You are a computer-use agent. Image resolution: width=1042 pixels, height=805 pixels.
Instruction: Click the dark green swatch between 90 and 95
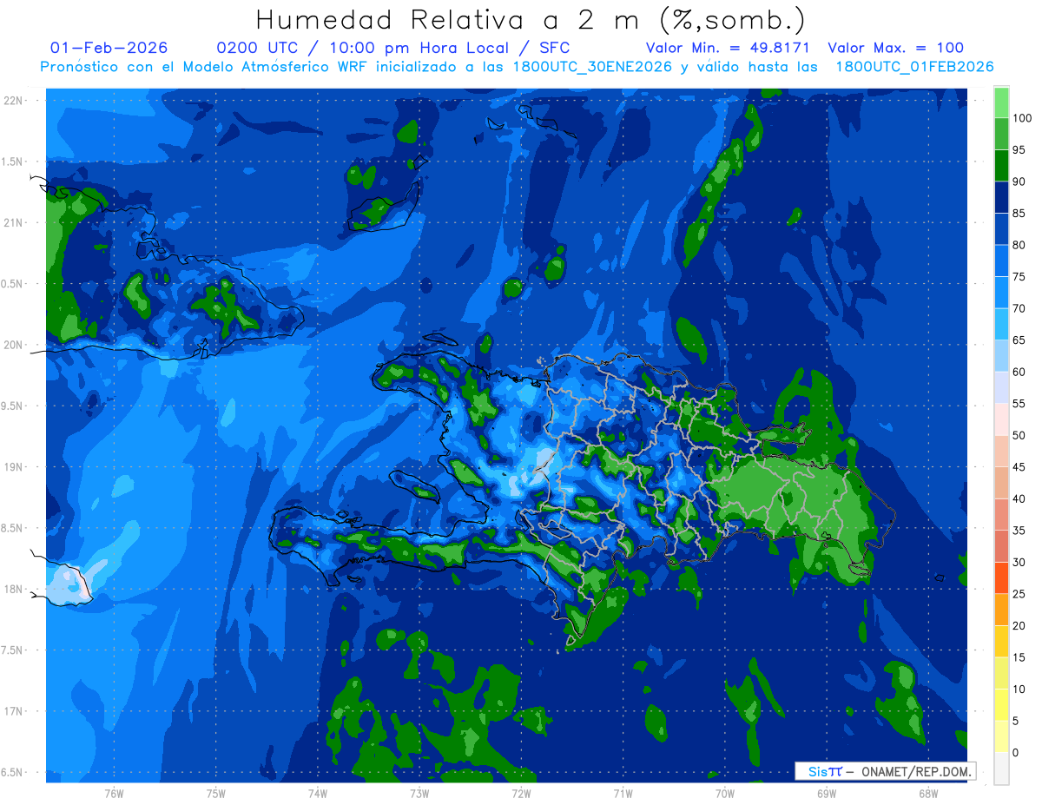[x=1001, y=166]
